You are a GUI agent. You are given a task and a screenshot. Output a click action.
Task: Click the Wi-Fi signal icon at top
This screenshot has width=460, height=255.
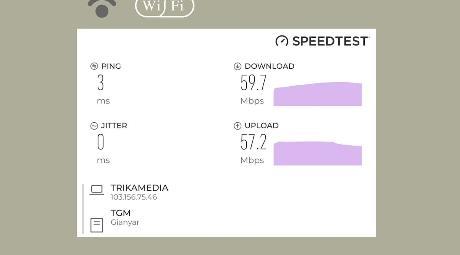[x=102, y=8]
